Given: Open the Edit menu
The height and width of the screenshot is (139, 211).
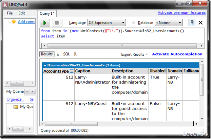Looking at the screenshot, I should point(22,13).
